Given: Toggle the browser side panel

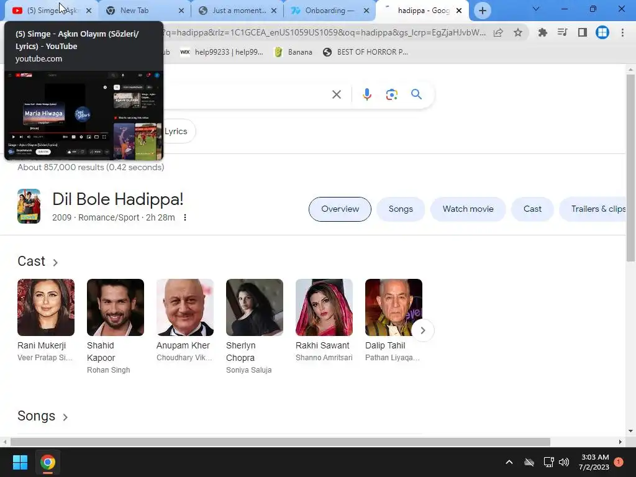Looking at the screenshot, I should pyautogui.click(x=582, y=32).
